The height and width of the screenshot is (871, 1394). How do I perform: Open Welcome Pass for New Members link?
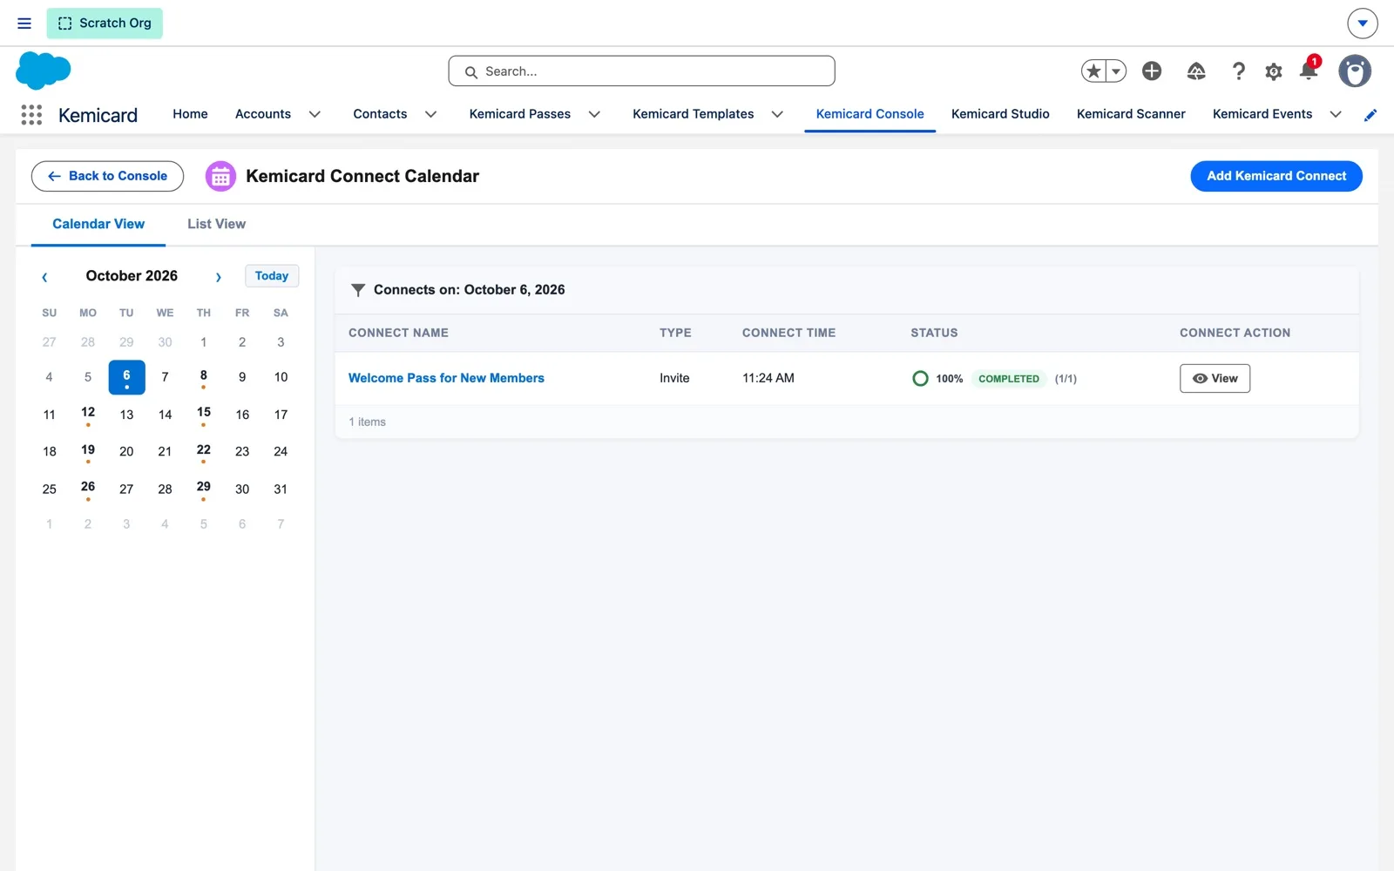[446, 378]
